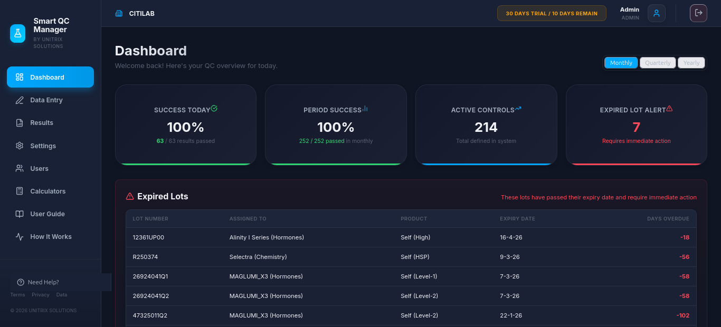The height and width of the screenshot is (327, 721).
Task: Open the admin profile user icon
Action: tap(657, 13)
